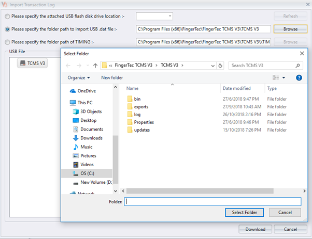This screenshot has width=312, height=239.
Task: Click the FingerTec TCMS V3 breadcrumb
Action: (x=134, y=65)
